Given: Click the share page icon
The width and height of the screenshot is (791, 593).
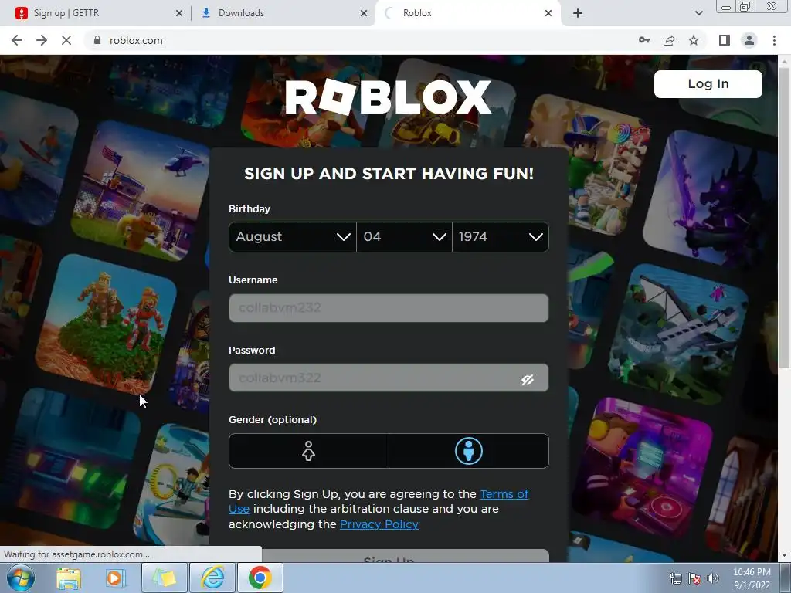Looking at the screenshot, I should 669,40.
